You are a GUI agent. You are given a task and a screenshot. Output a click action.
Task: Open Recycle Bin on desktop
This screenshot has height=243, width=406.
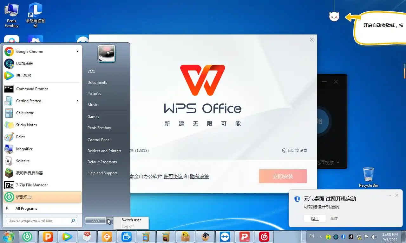369,177
